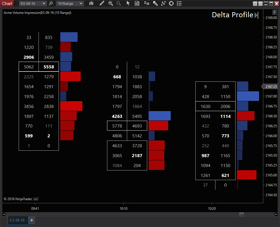Image resolution: width=280 pixels, height=227 pixels.
Task: Open the Chart Trader icon
Action: point(147,3)
